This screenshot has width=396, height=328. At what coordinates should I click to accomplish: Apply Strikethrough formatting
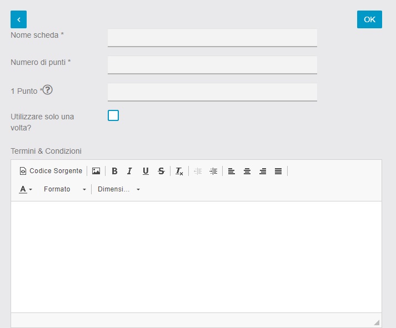[161, 171]
